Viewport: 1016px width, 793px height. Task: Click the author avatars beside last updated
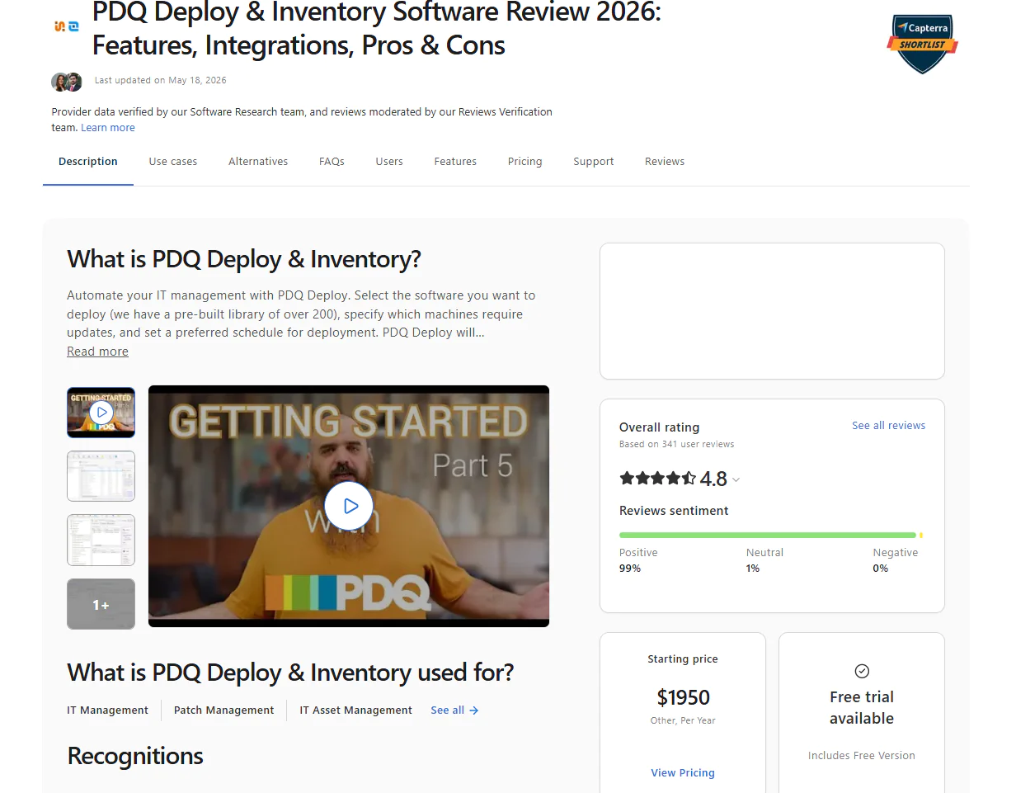click(67, 81)
